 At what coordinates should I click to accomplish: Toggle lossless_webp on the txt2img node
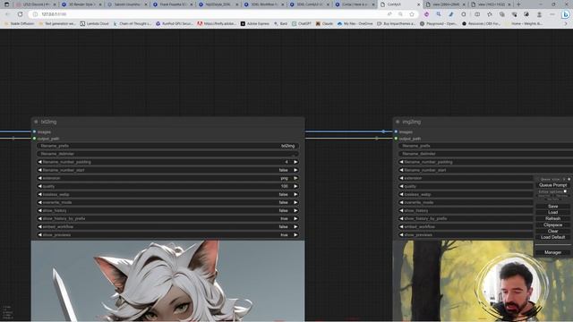click(x=167, y=195)
